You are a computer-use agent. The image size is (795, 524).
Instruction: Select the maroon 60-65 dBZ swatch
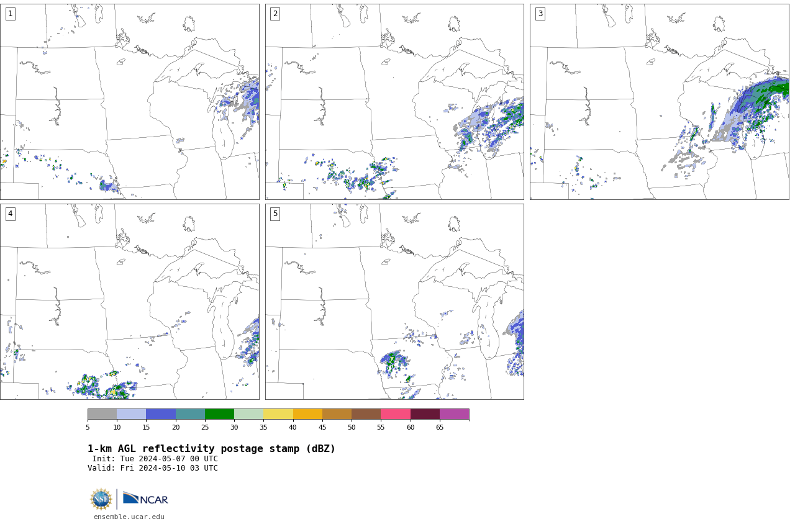(425, 414)
